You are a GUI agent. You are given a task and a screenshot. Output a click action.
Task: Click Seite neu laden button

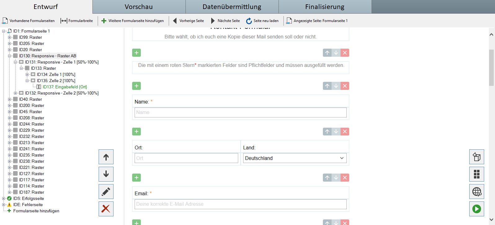click(x=262, y=21)
